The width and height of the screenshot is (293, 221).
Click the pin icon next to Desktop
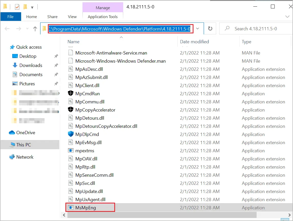click(56, 56)
